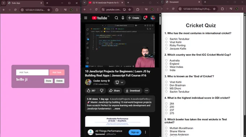Open extensions icon in YouTube window
The width and height of the screenshot is (246, 137).
click(x=138, y=9)
